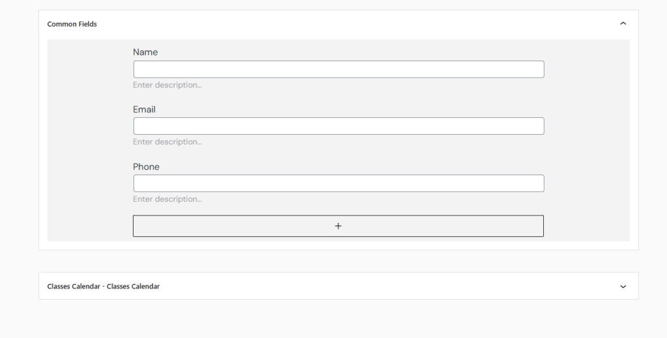Click the blank page background below Classes Calendar

click(x=339, y=319)
